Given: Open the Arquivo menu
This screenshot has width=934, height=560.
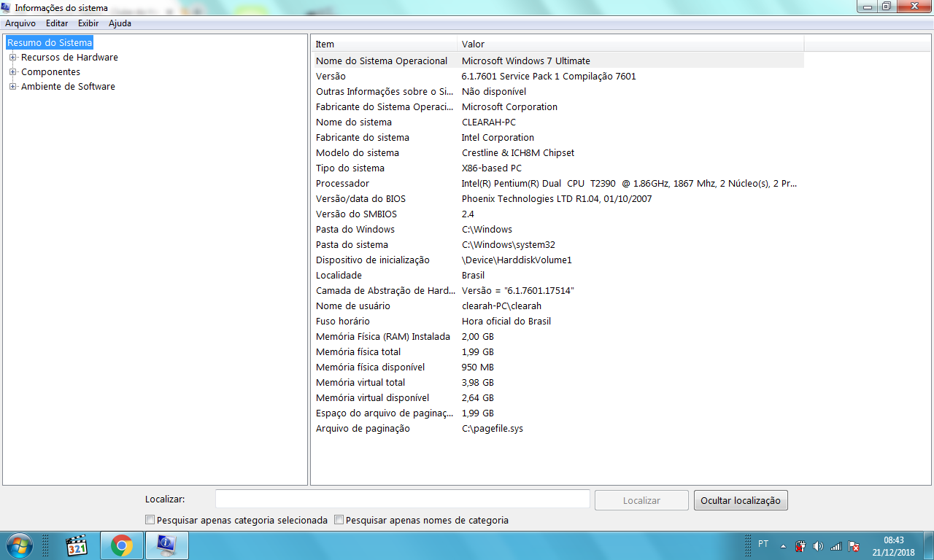Looking at the screenshot, I should 20,23.
